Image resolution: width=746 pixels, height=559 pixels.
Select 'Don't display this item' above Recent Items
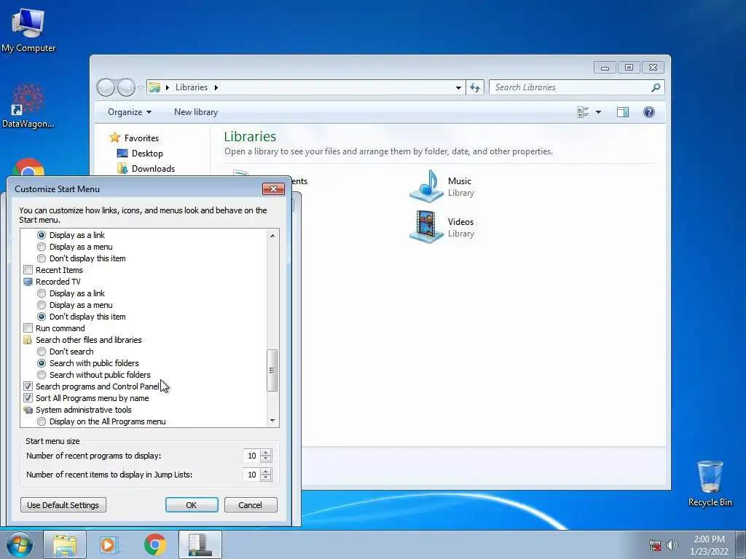[42, 258]
